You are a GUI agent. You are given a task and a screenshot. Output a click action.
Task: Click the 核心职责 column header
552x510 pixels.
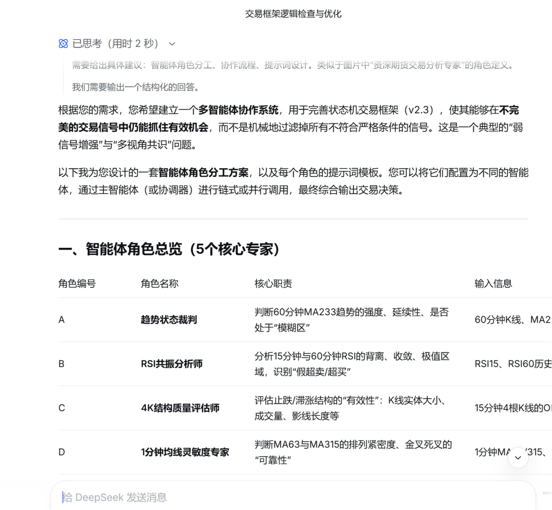coord(273,284)
